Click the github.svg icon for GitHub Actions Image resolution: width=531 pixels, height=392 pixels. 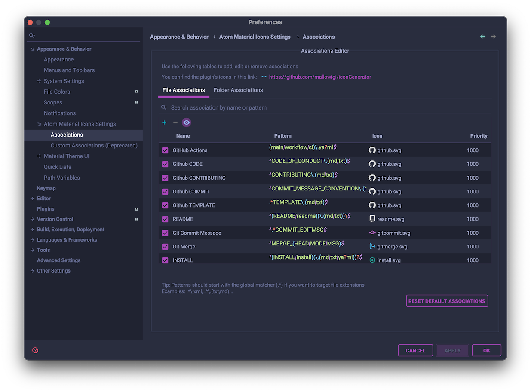[372, 150]
